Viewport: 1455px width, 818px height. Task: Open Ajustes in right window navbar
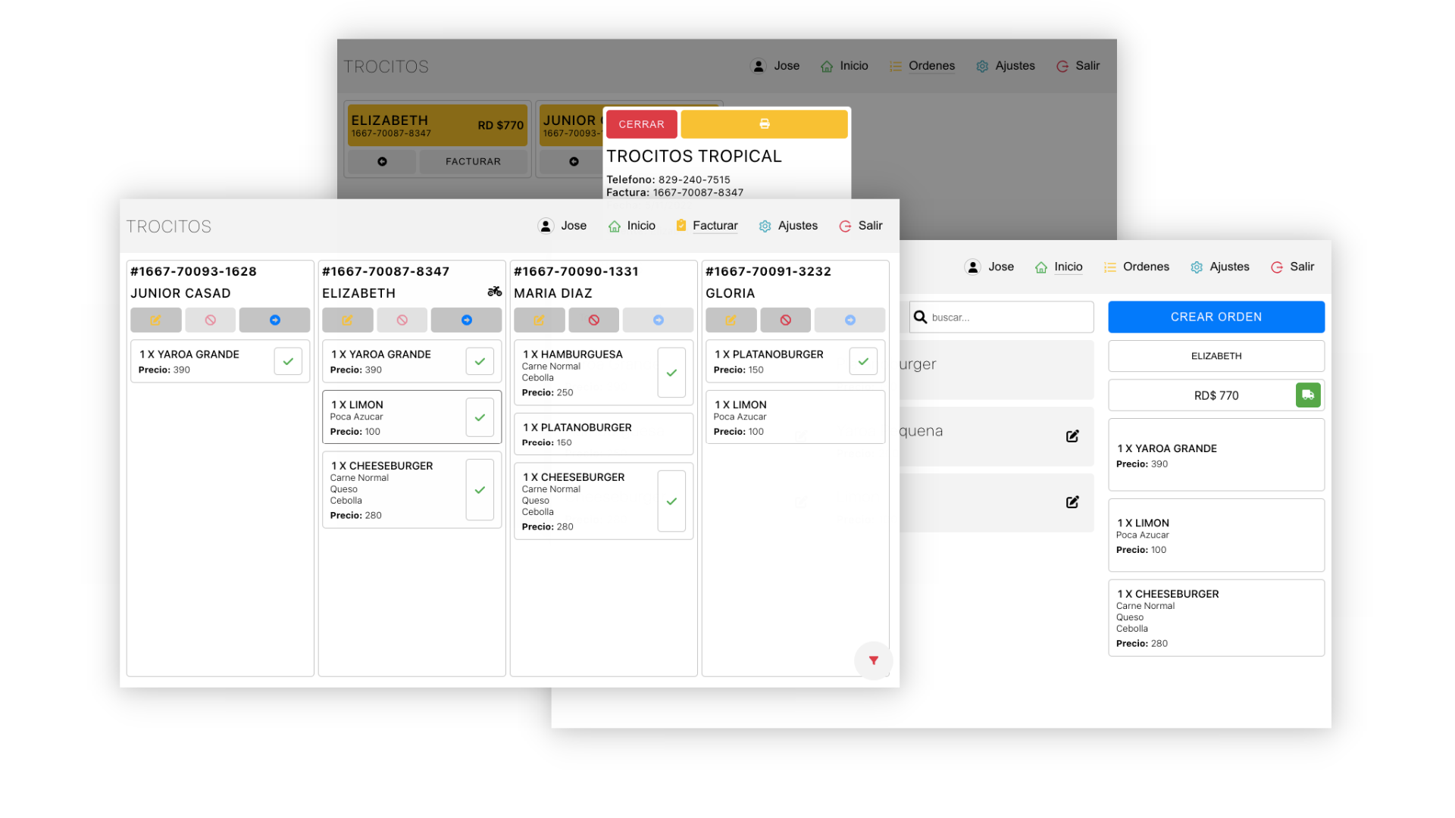[1219, 267]
